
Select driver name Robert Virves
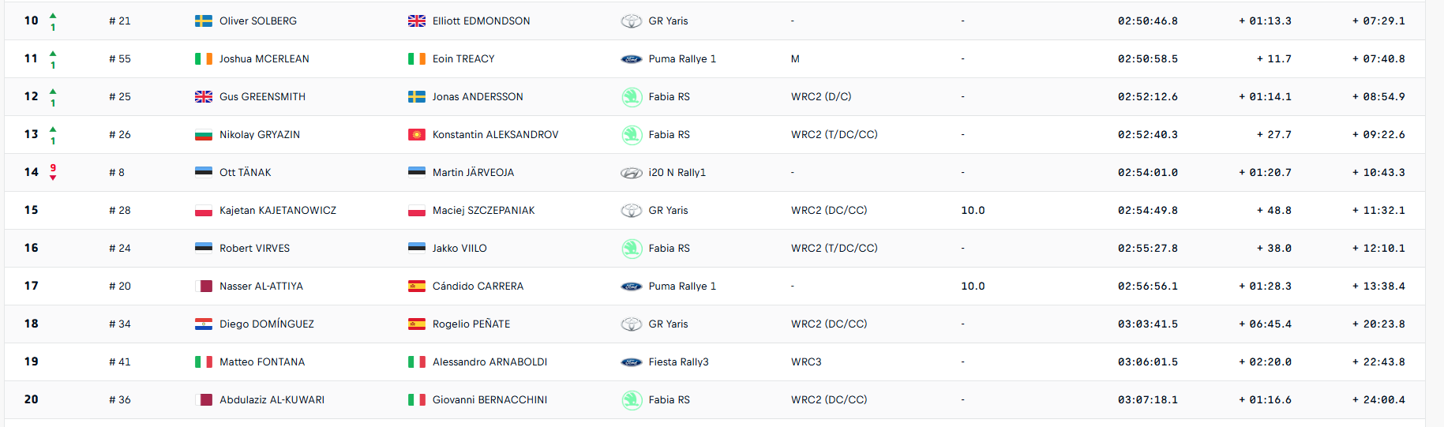point(254,249)
